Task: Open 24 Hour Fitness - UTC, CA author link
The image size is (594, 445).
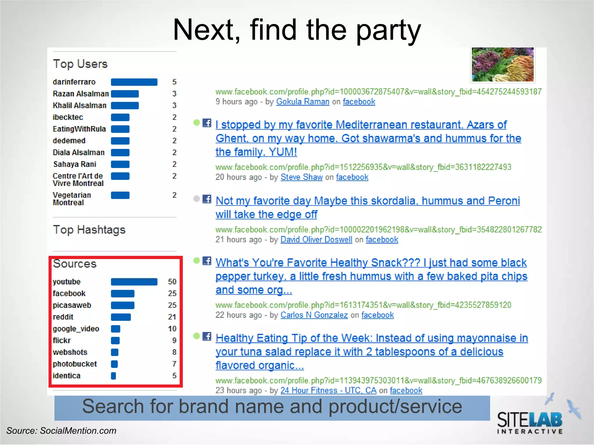Action: (328, 390)
